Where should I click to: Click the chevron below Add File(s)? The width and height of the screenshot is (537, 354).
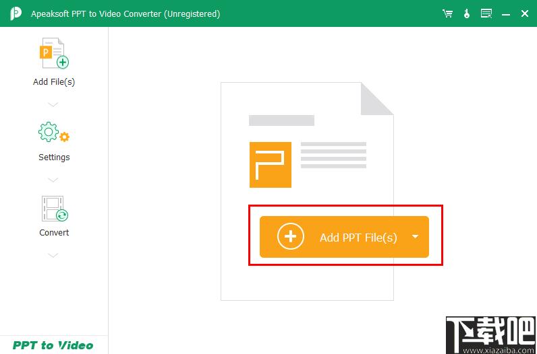click(x=53, y=104)
